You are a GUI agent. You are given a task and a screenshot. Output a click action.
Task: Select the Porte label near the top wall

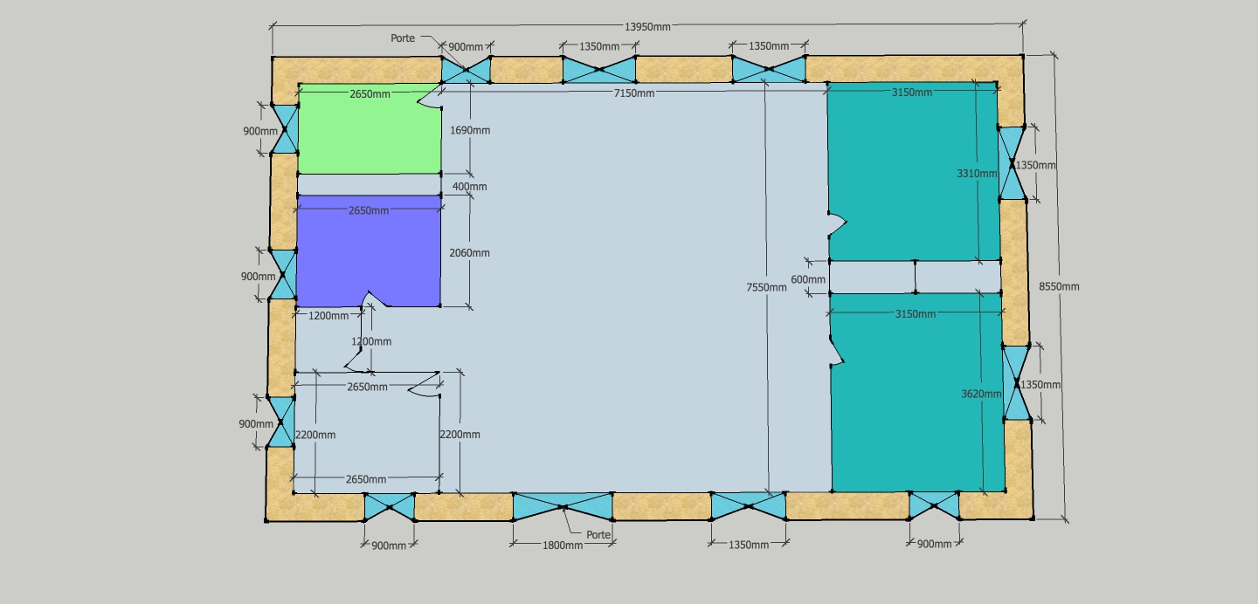pyautogui.click(x=404, y=38)
